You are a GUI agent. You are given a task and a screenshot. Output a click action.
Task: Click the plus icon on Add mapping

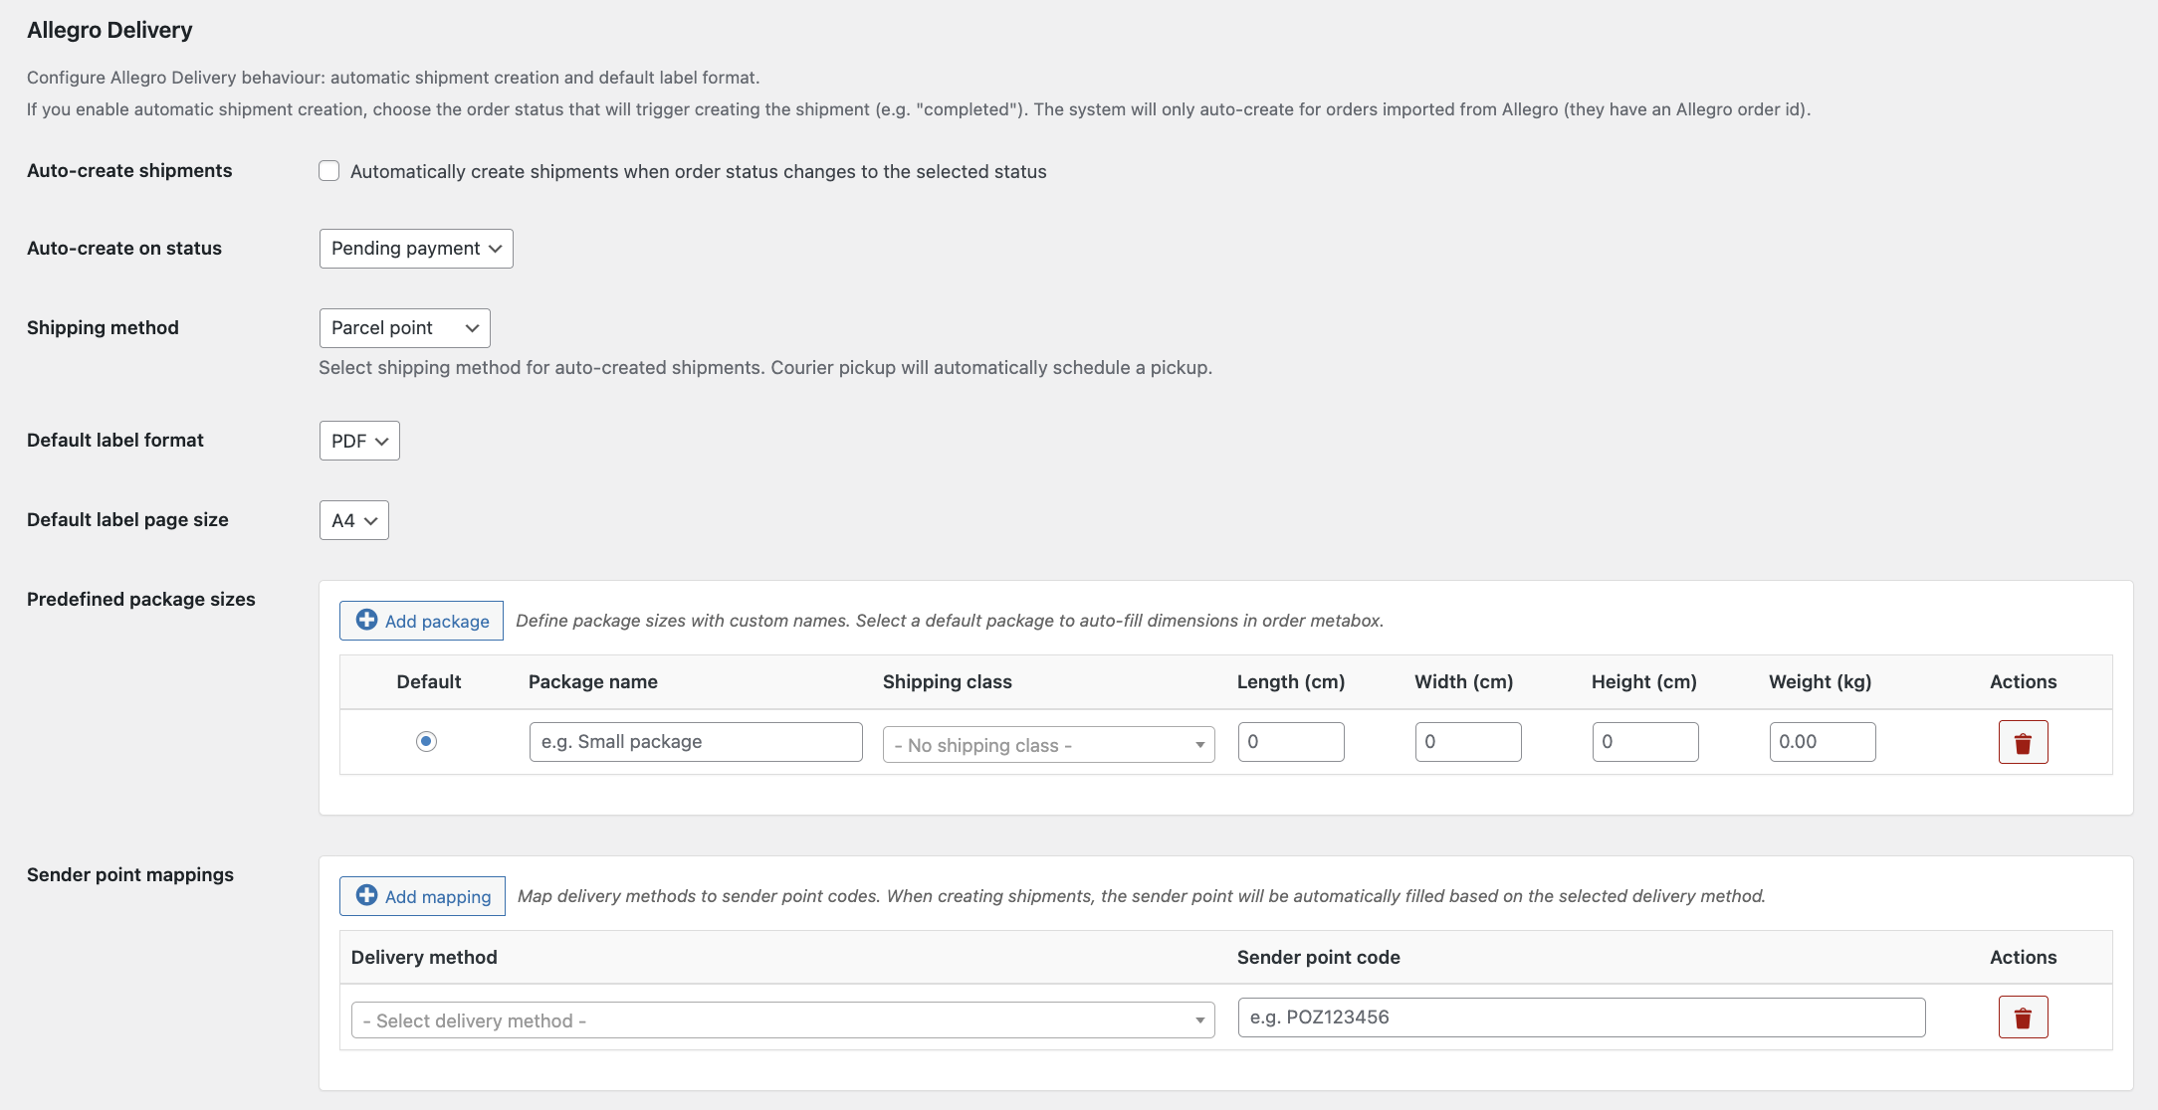click(366, 895)
